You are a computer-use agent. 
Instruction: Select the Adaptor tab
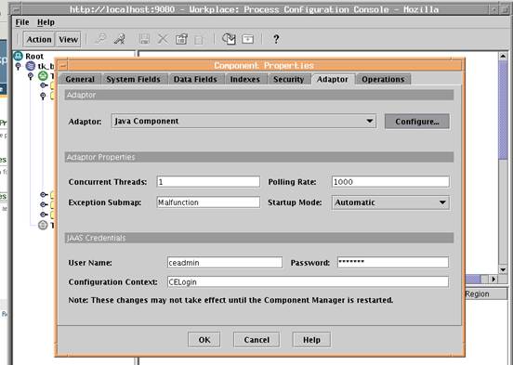tap(333, 79)
